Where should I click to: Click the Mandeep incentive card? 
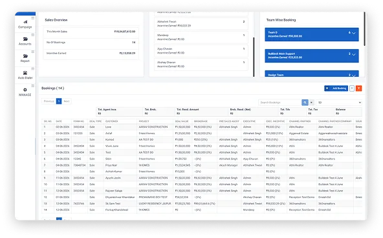pyautogui.click(x=201, y=37)
